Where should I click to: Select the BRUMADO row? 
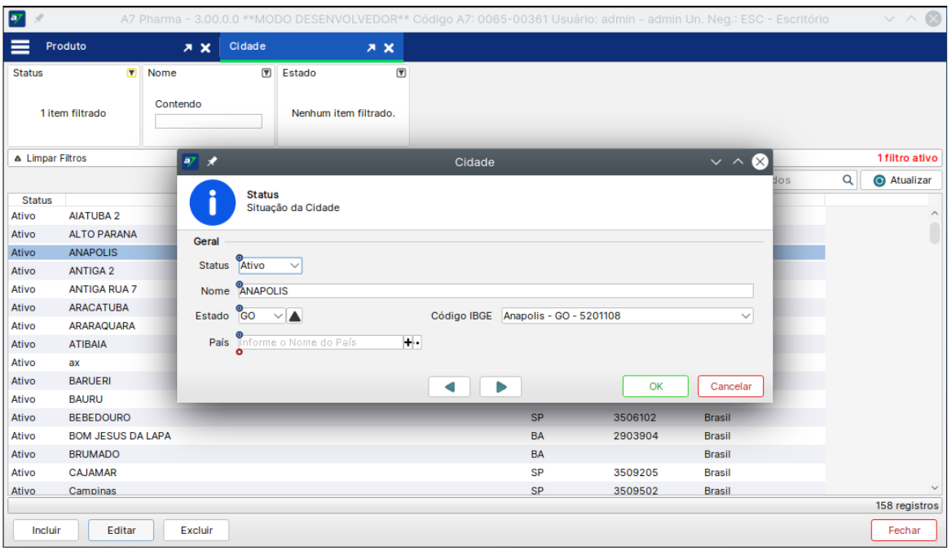pos(416,455)
